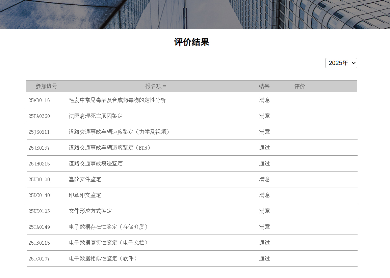Click entry number 25PA0360

click(39, 116)
